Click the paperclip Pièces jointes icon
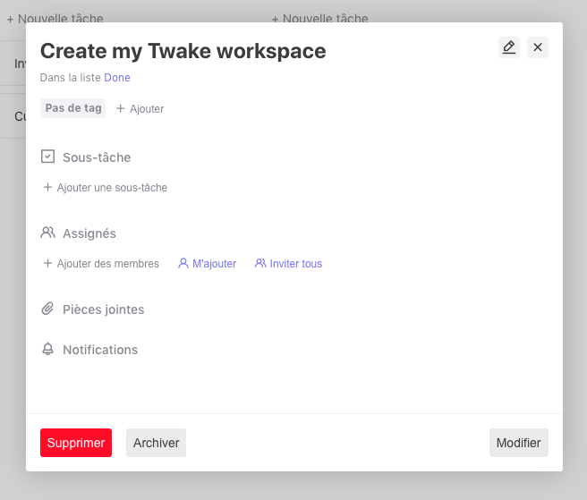 pyautogui.click(x=47, y=309)
